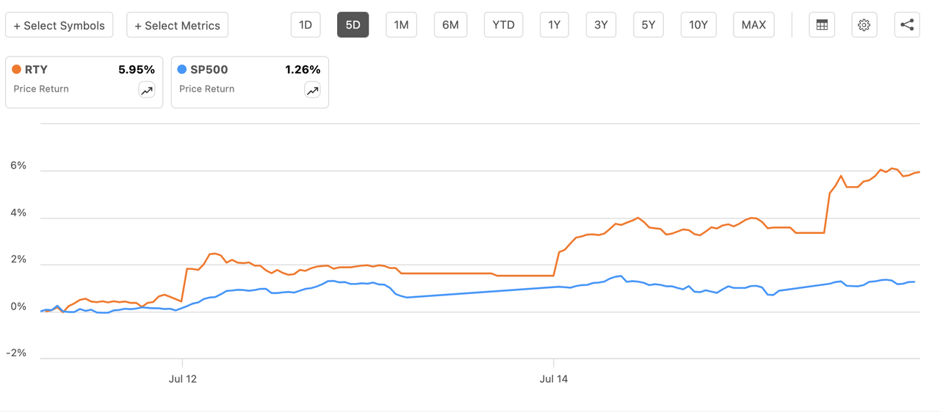Click SP500 trend chart icon

[x=313, y=90]
